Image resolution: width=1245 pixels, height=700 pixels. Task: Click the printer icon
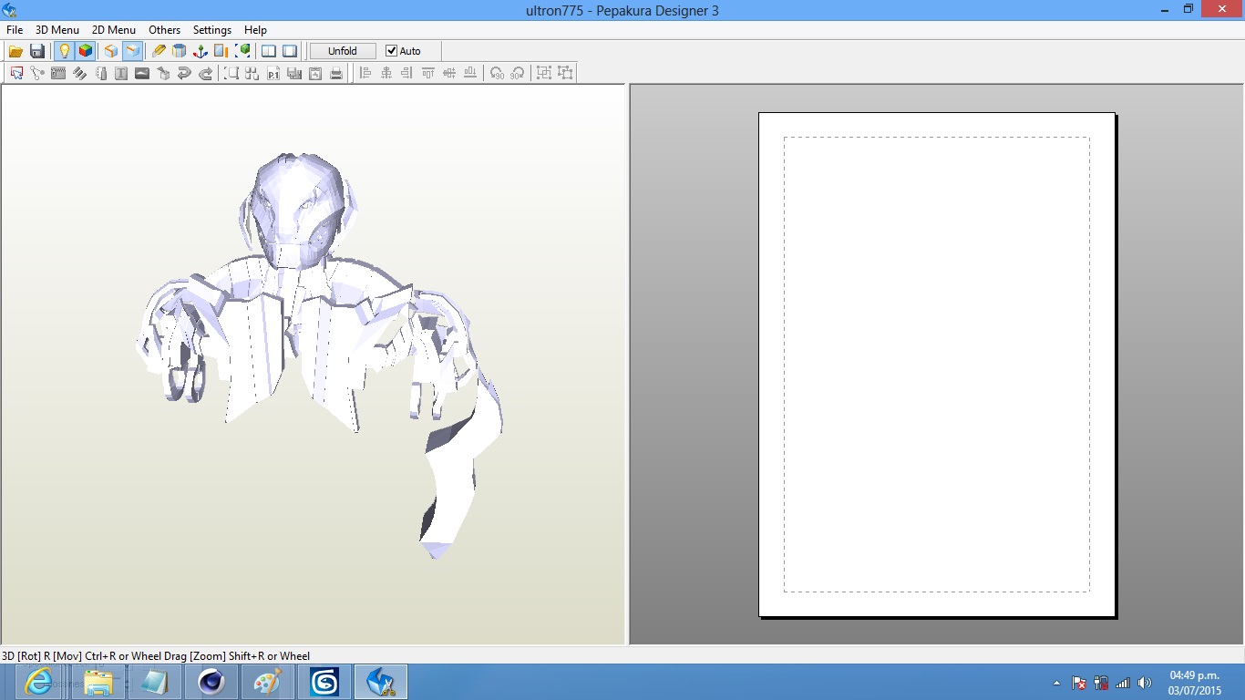click(x=336, y=73)
